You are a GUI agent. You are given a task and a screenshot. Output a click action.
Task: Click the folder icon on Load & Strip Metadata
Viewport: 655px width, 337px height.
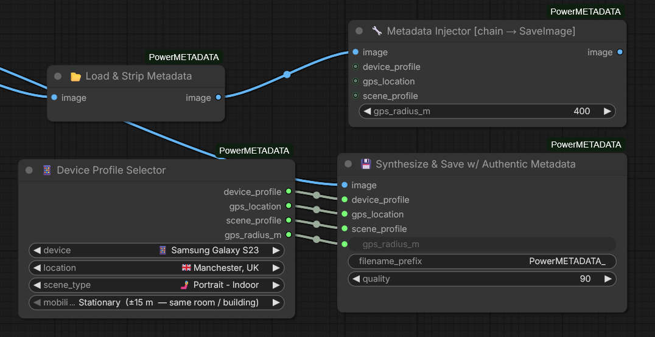pos(75,77)
